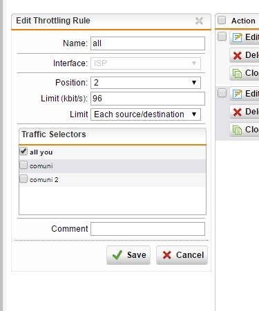Click into the Name text field

click(148, 43)
